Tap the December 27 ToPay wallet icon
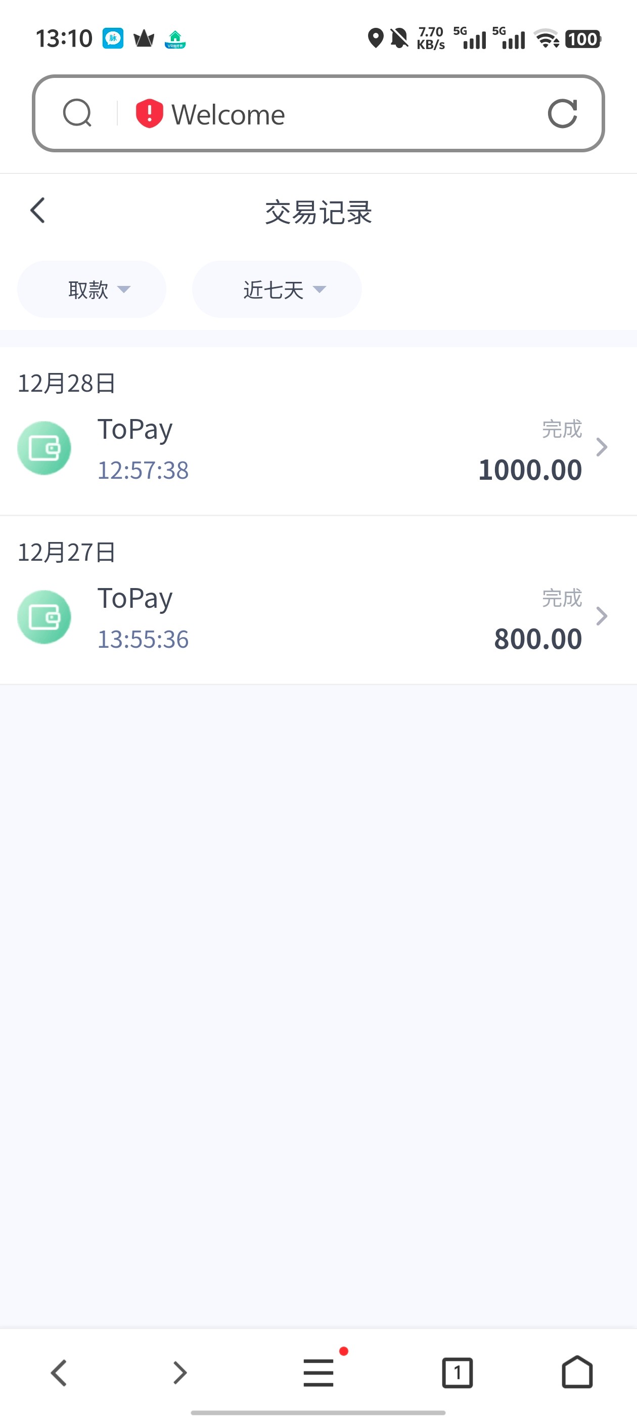Viewport: 637px width, 1417px height. pos(44,616)
